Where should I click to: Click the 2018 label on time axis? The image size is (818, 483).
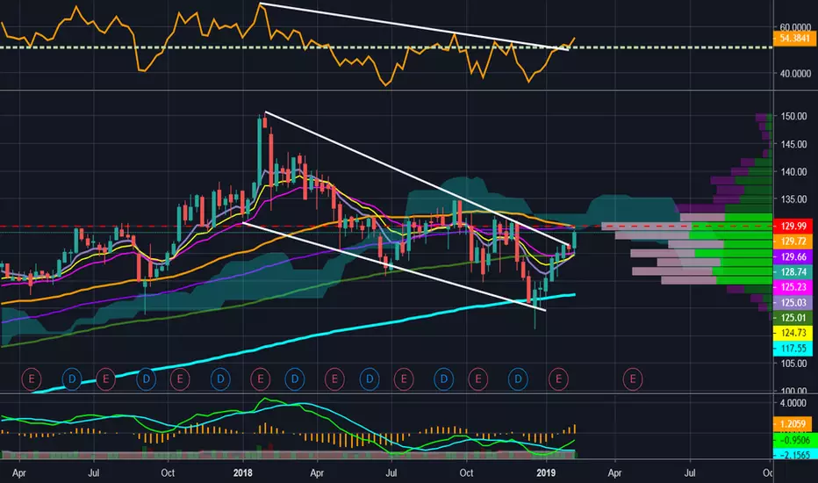242,473
